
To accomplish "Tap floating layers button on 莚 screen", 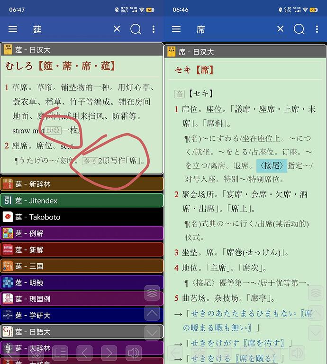I will coord(152,293).
